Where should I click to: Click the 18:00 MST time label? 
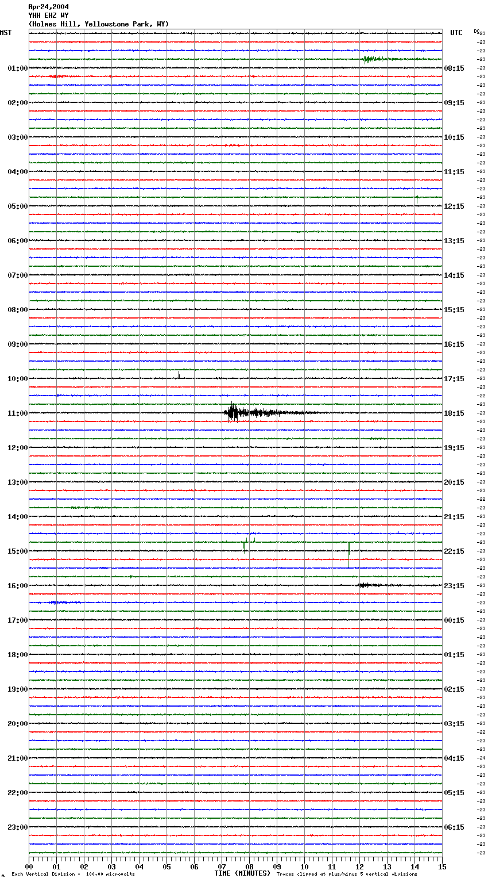click(18, 655)
